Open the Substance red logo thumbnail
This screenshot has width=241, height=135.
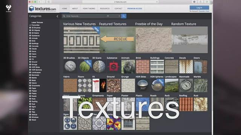(x=114, y=67)
